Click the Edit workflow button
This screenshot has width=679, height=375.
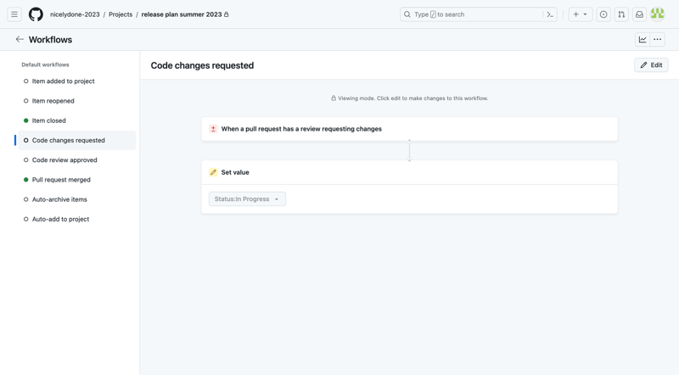651,65
